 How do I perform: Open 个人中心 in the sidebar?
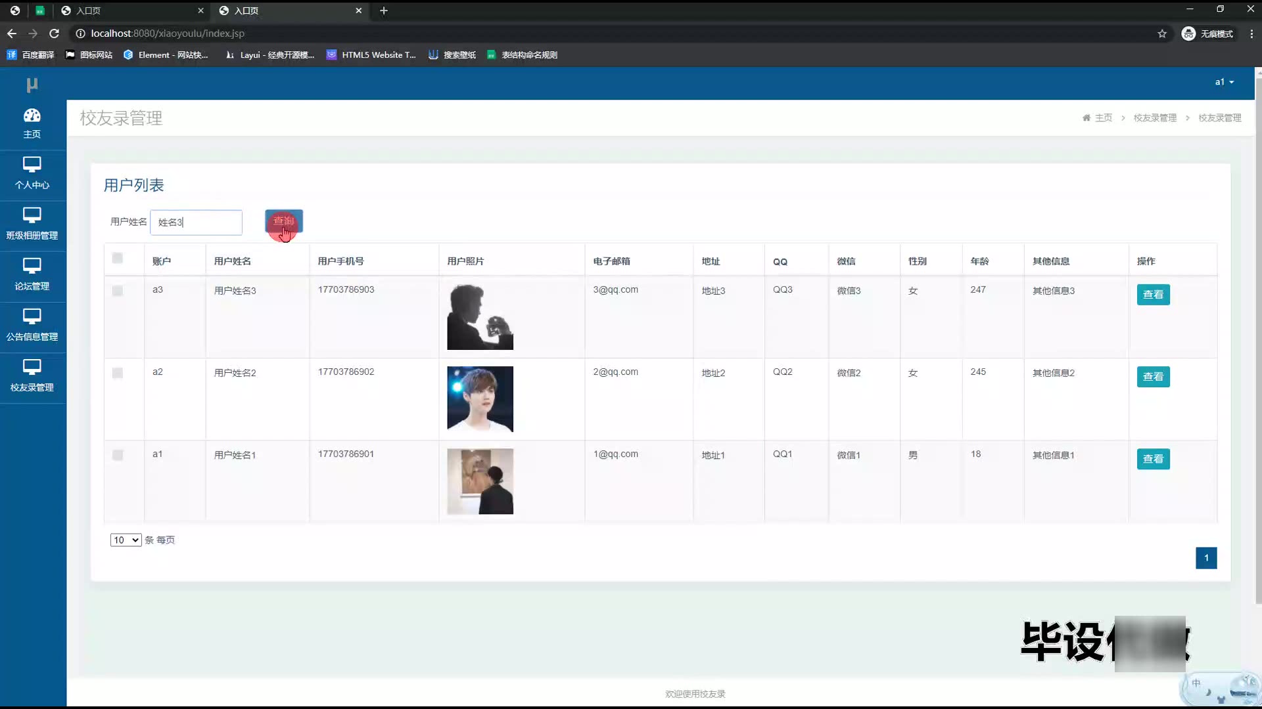pyautogui.click(x=32, y=174)
